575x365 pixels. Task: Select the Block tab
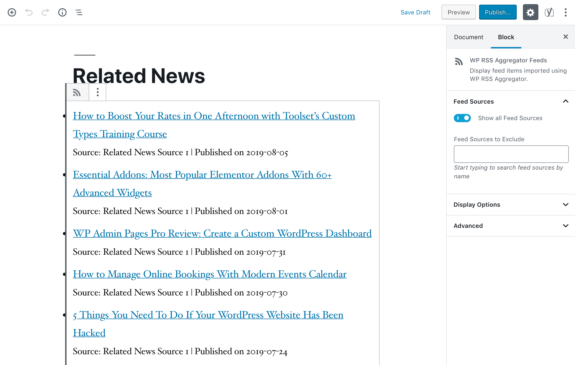coord(506,37)
